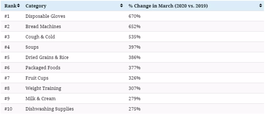
Task: Click the Cough & Cold category
Action: pyautogui.click(x=40, y=37)
